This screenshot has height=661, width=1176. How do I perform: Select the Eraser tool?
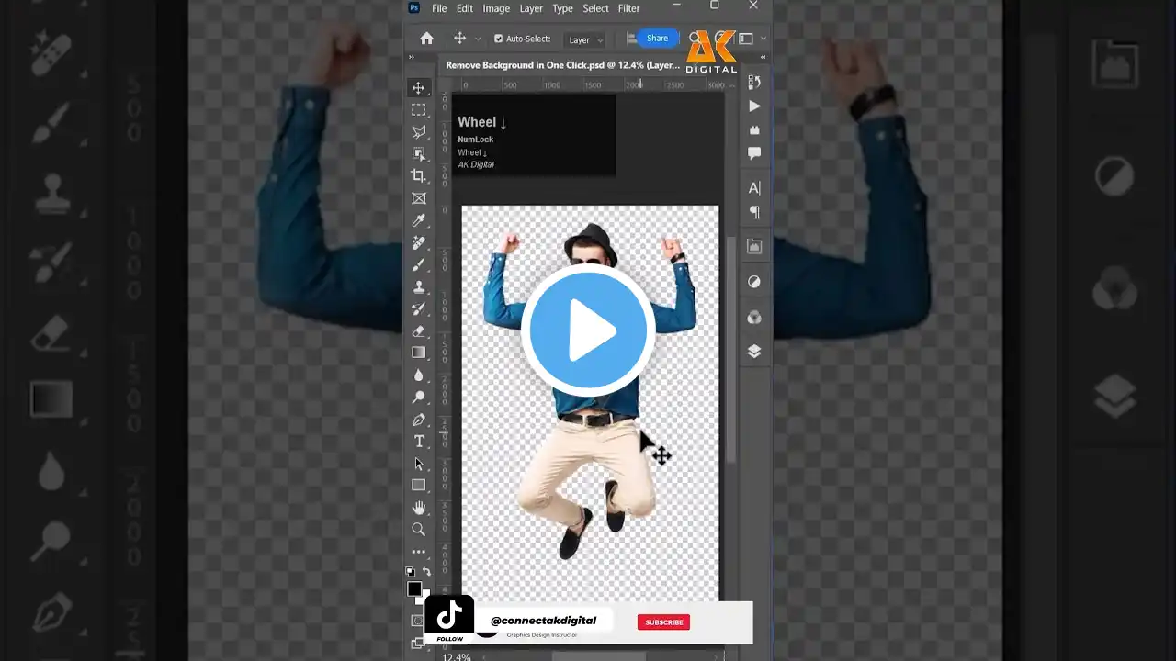418,330
